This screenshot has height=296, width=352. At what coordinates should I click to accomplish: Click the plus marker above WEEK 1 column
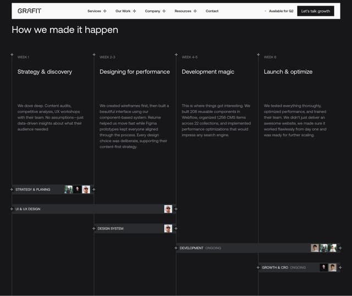12,54
